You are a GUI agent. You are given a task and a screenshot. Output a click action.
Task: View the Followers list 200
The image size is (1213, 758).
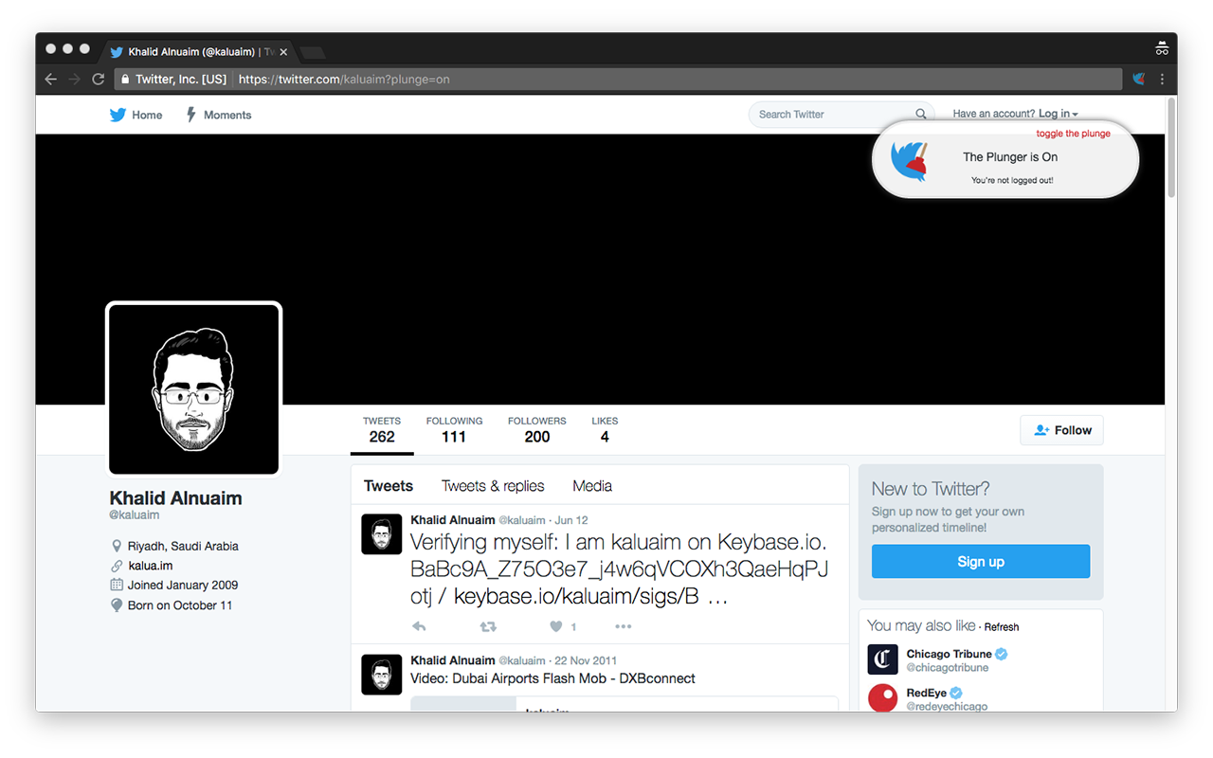536,430
